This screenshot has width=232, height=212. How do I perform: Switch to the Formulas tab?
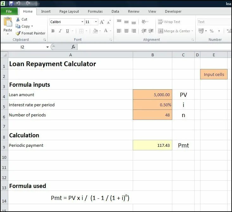click(x=95, y=11)
